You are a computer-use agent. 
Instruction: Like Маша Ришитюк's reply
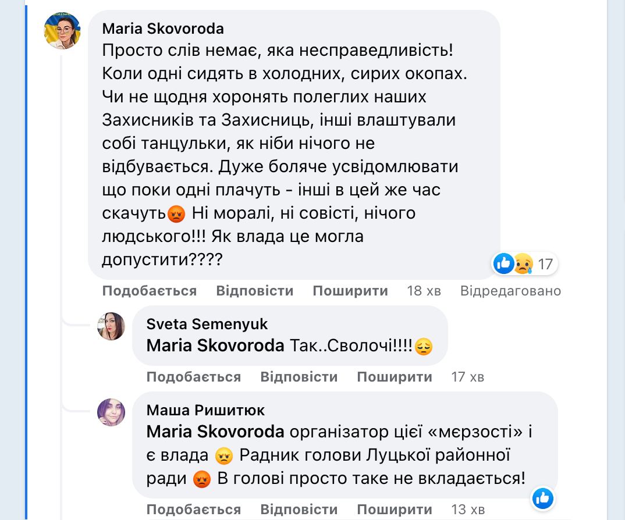[x=193, y=510]
